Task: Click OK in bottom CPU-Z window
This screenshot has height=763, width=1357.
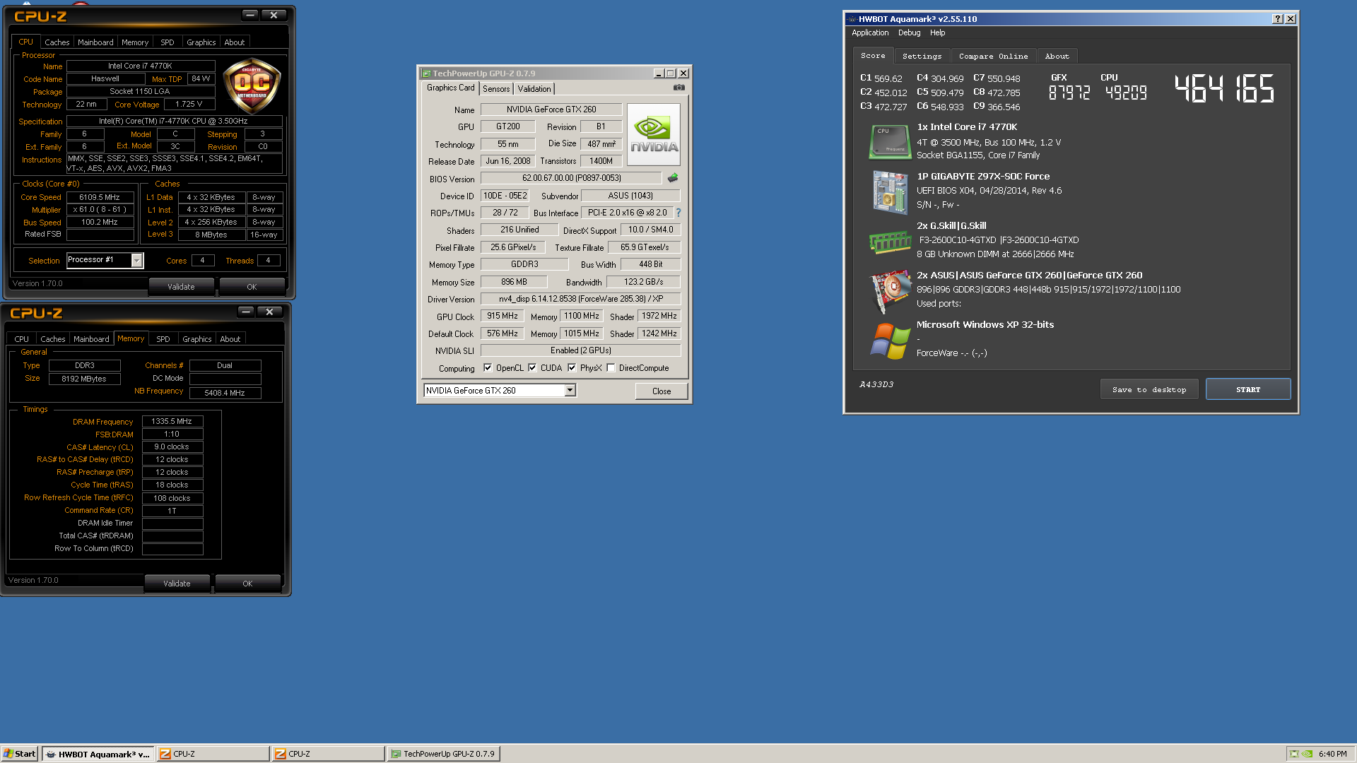Action: pyautogui.click(x=247, y=584)
